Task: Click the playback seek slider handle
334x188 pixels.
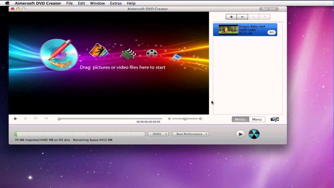Action: pos(59,119)
